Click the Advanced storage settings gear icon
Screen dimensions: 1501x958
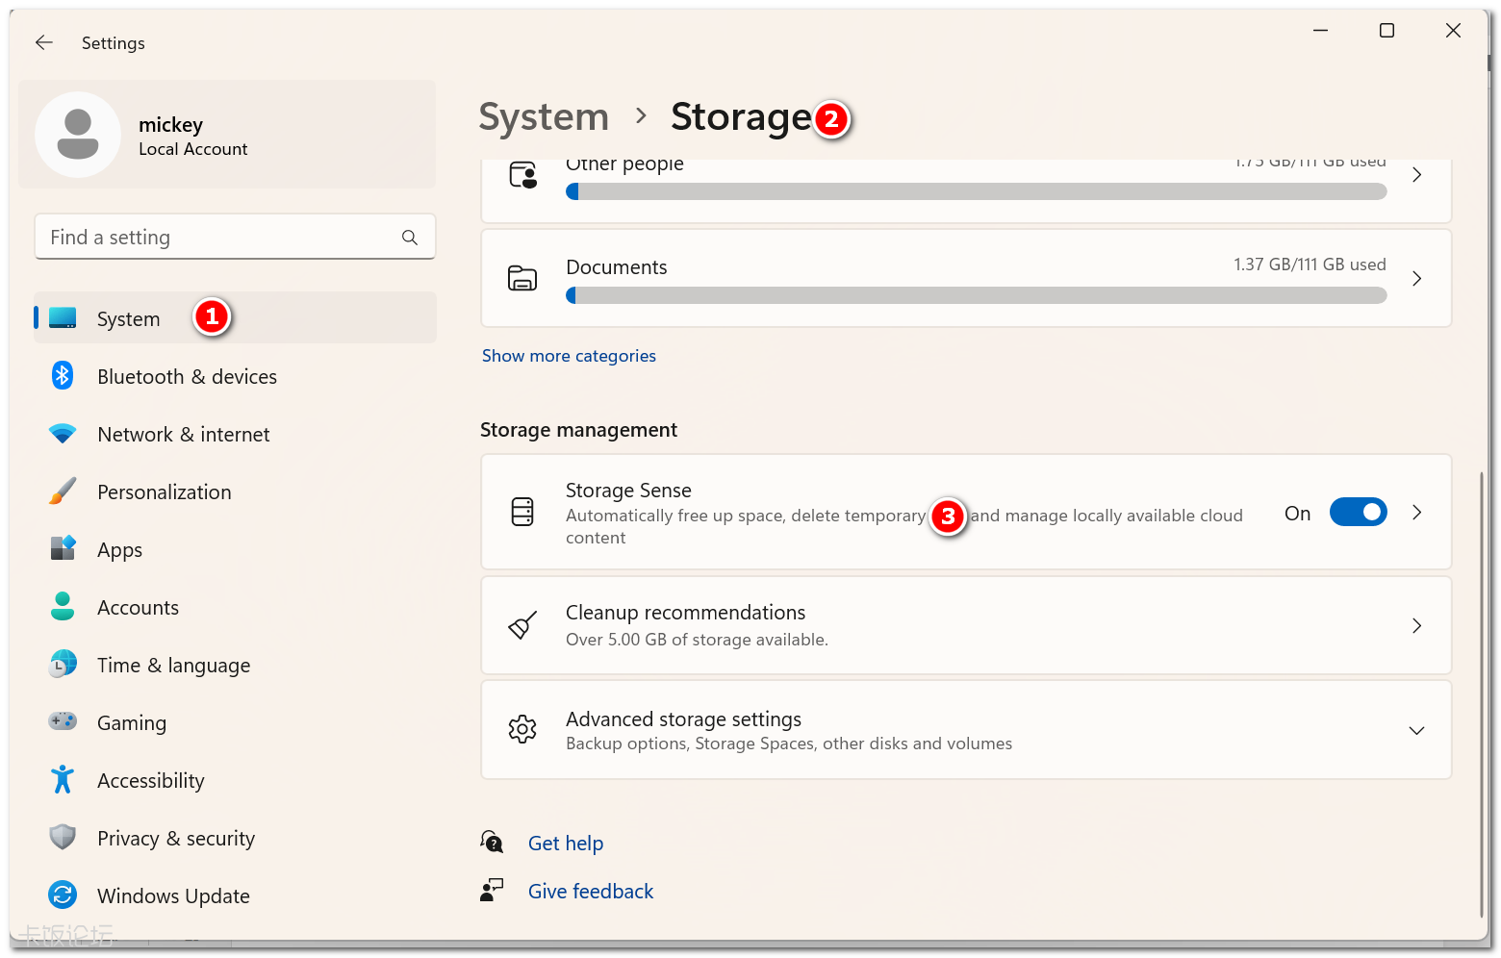(x=522, y=729)
